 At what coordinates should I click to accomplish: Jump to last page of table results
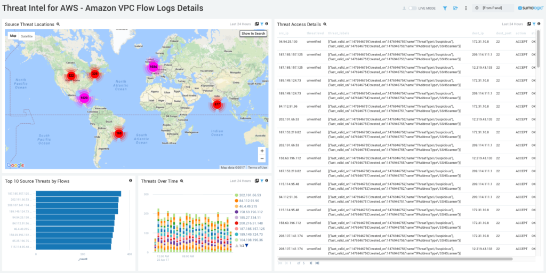316,263
